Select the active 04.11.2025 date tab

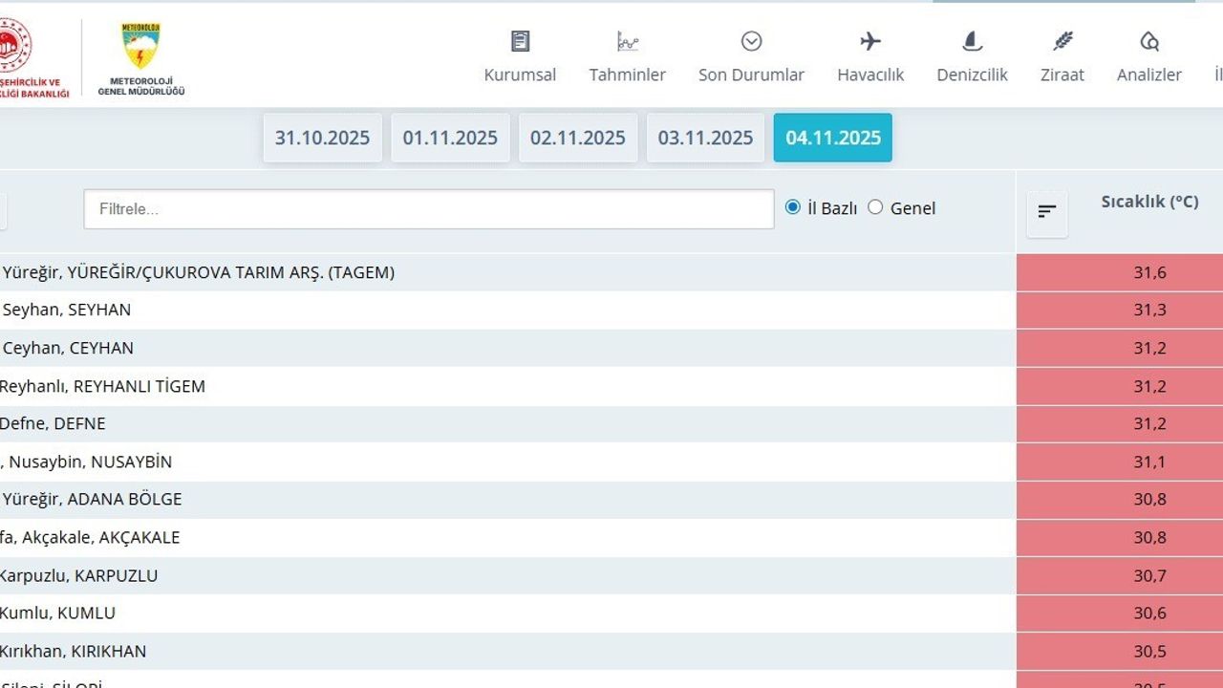pyautogui.click(x=833, y=138)
